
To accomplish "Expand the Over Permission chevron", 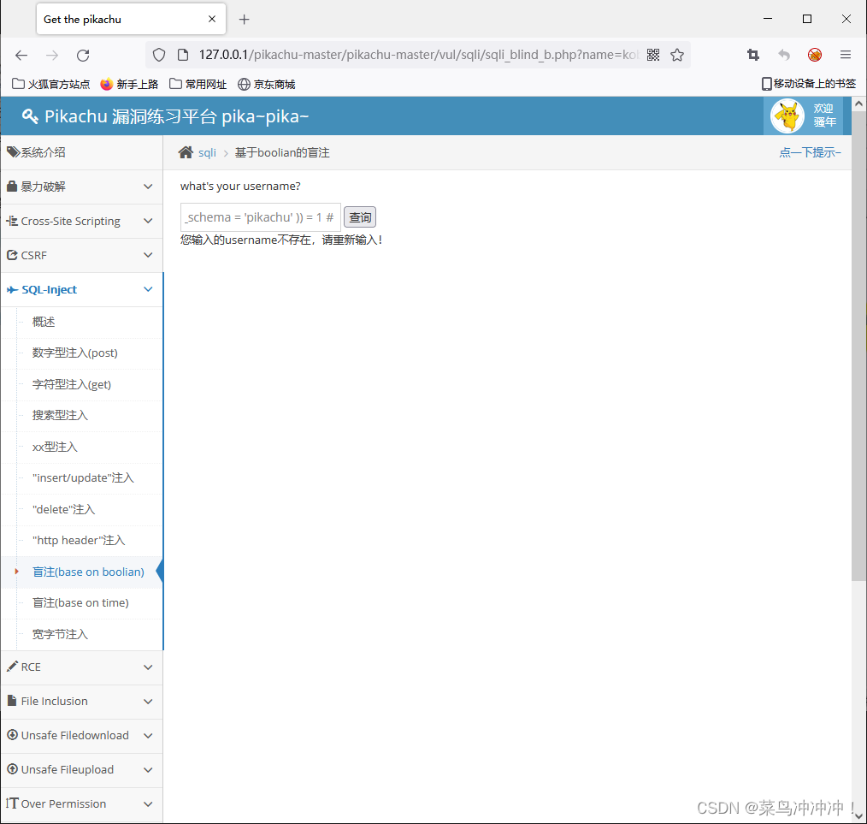I will point(148,804).
